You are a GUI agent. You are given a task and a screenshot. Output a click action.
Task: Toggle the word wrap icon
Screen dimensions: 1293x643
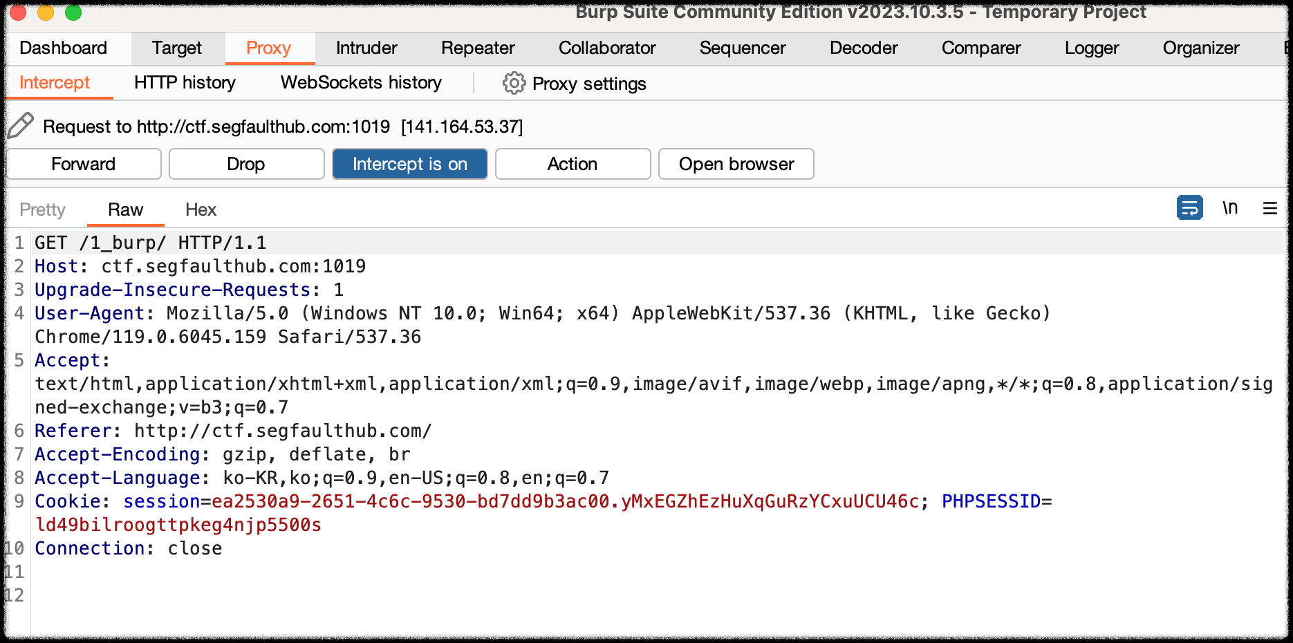(x=1189, y=207)
